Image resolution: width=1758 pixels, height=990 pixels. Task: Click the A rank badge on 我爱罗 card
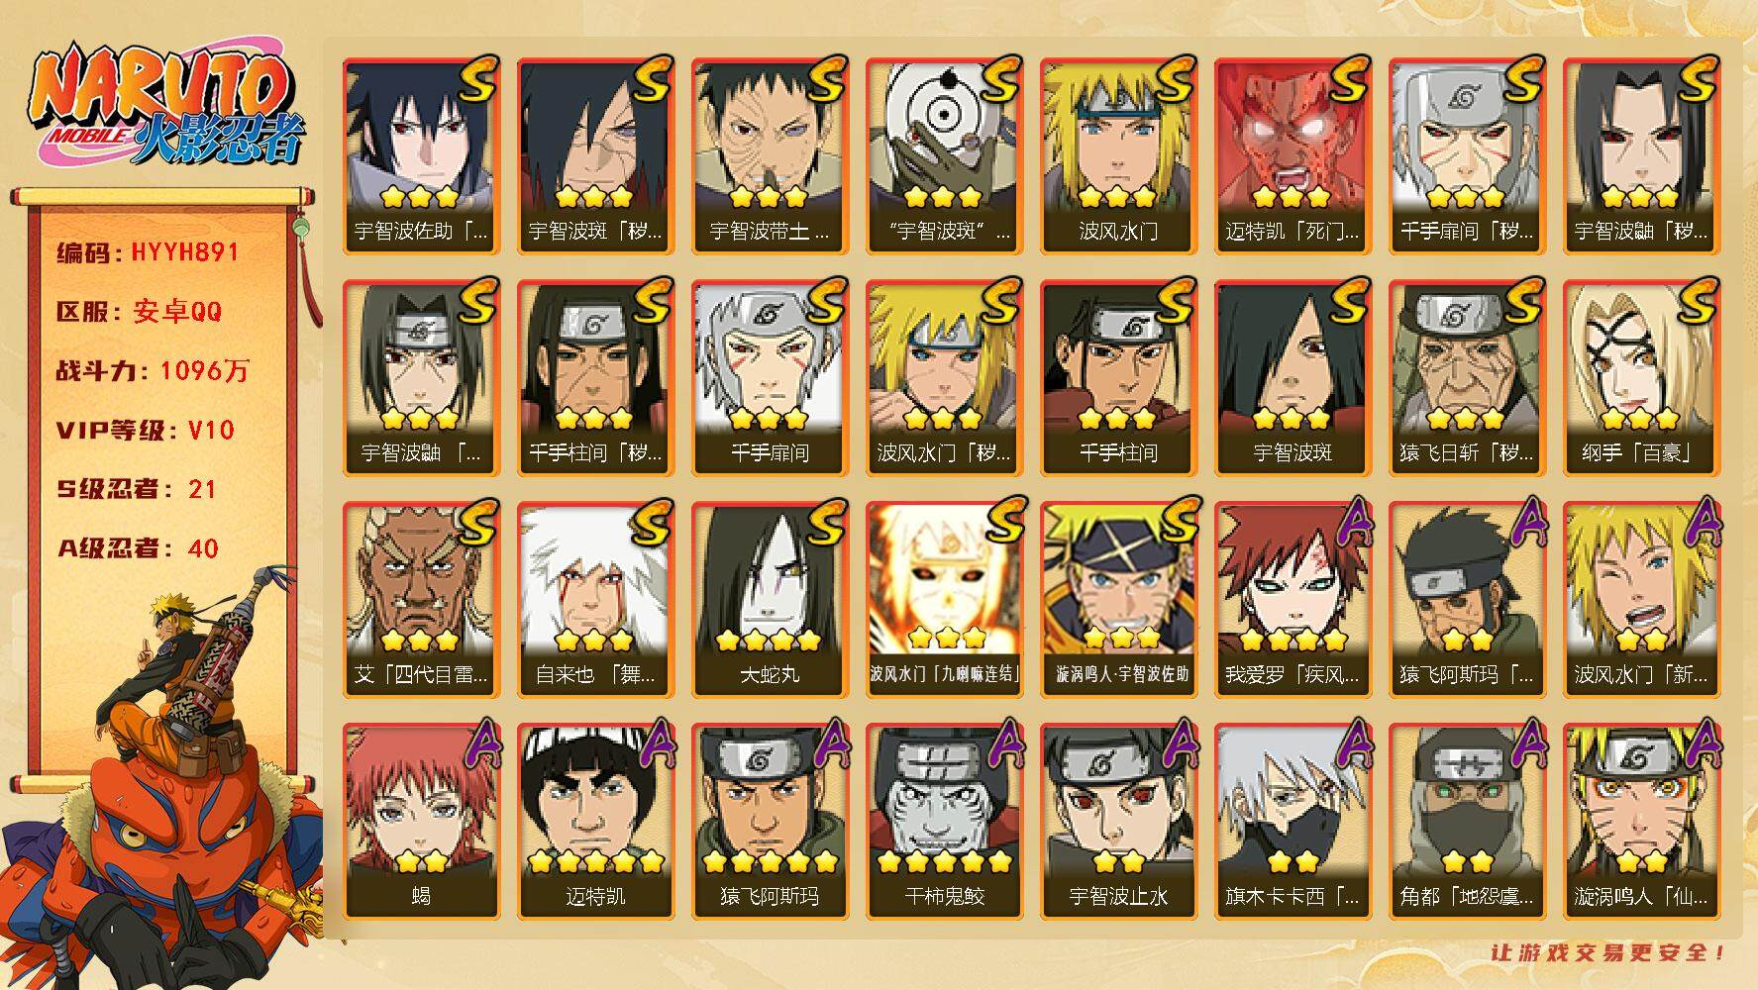1349,523
